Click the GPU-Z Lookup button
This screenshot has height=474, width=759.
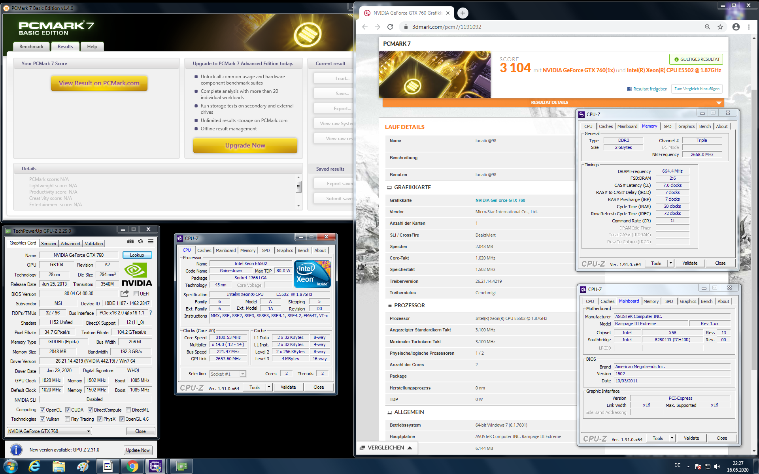(x=137, y=255)
